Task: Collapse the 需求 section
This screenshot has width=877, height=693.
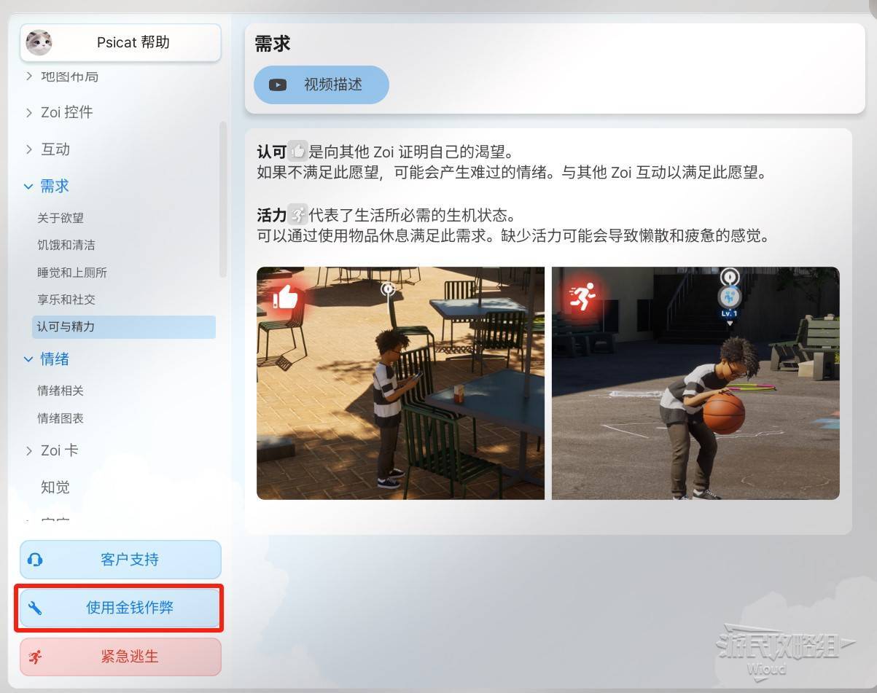Action: (x=29, y=187)
